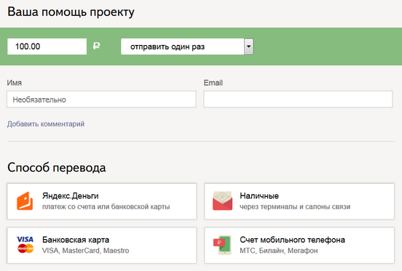Click the amount field showing 100.00
Screen dimensions: 402x271
[x=47, y=46]
